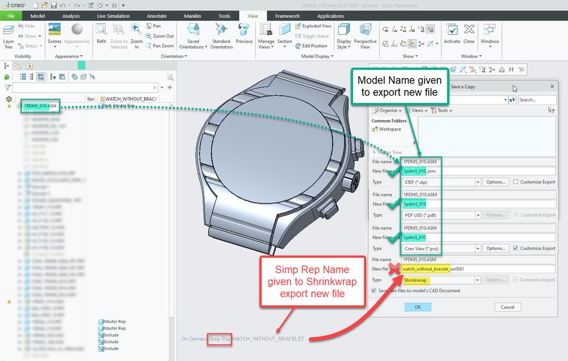Viewport: 568px width, 361px height.
Task: Toggle plane display in Show group
Action: pyautogui.click(x=385, y=30)
